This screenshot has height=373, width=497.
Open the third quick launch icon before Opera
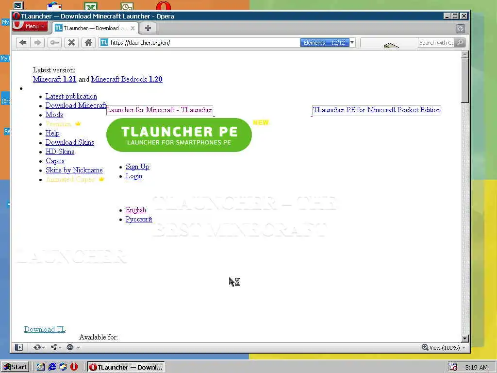[63, 367]
